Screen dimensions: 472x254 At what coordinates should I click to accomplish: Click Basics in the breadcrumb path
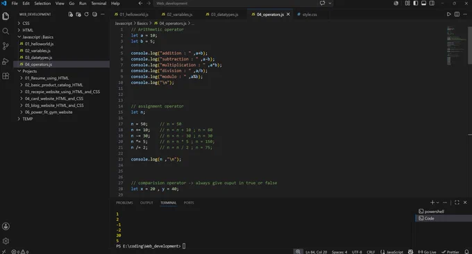coord(142,23)
